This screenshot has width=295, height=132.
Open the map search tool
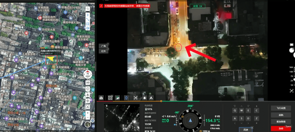(x=88, y=9)
